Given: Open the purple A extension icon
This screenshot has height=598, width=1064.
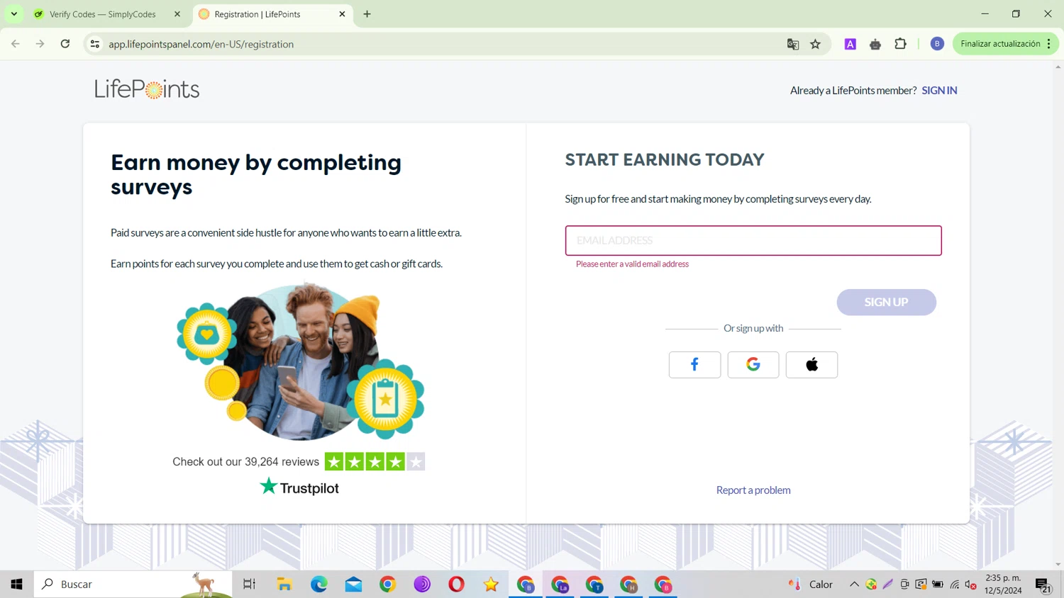Looking at the screenshot, I should pos(850,44).
